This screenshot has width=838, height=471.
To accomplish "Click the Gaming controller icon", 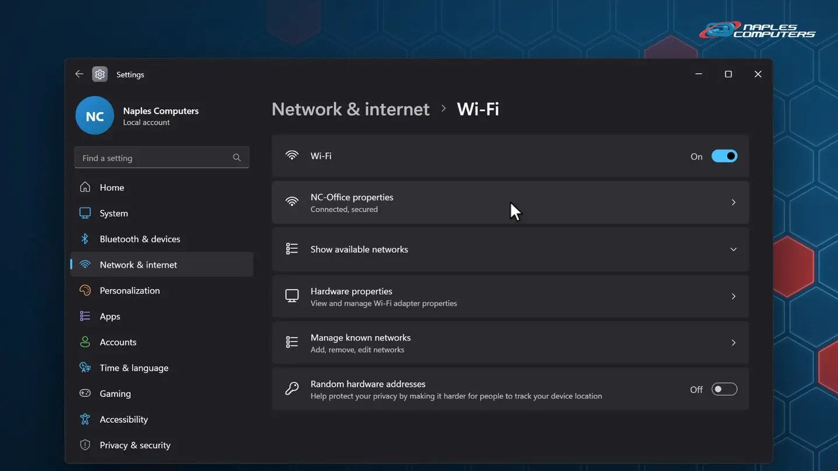I will [x=85, y=393].
